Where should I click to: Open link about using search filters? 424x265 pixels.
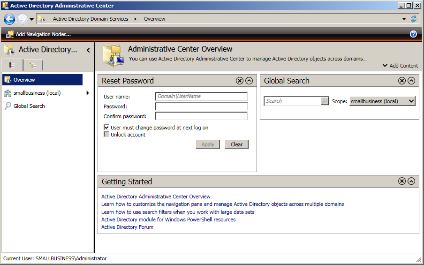[x=178, y=212]
